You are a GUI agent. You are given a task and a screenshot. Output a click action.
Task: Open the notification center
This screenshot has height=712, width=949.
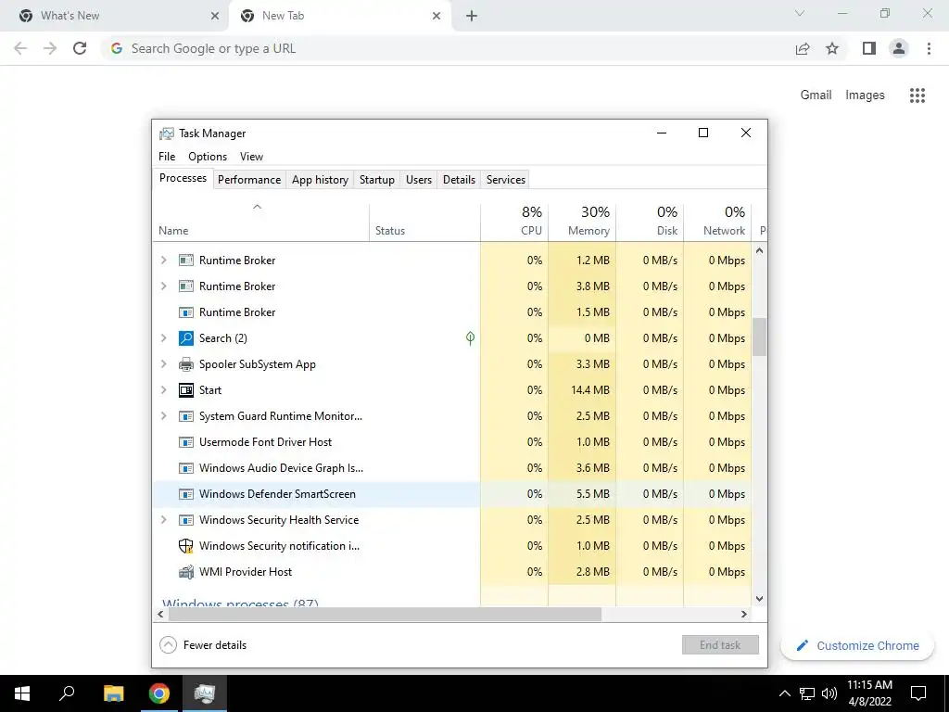click(918, 693)
